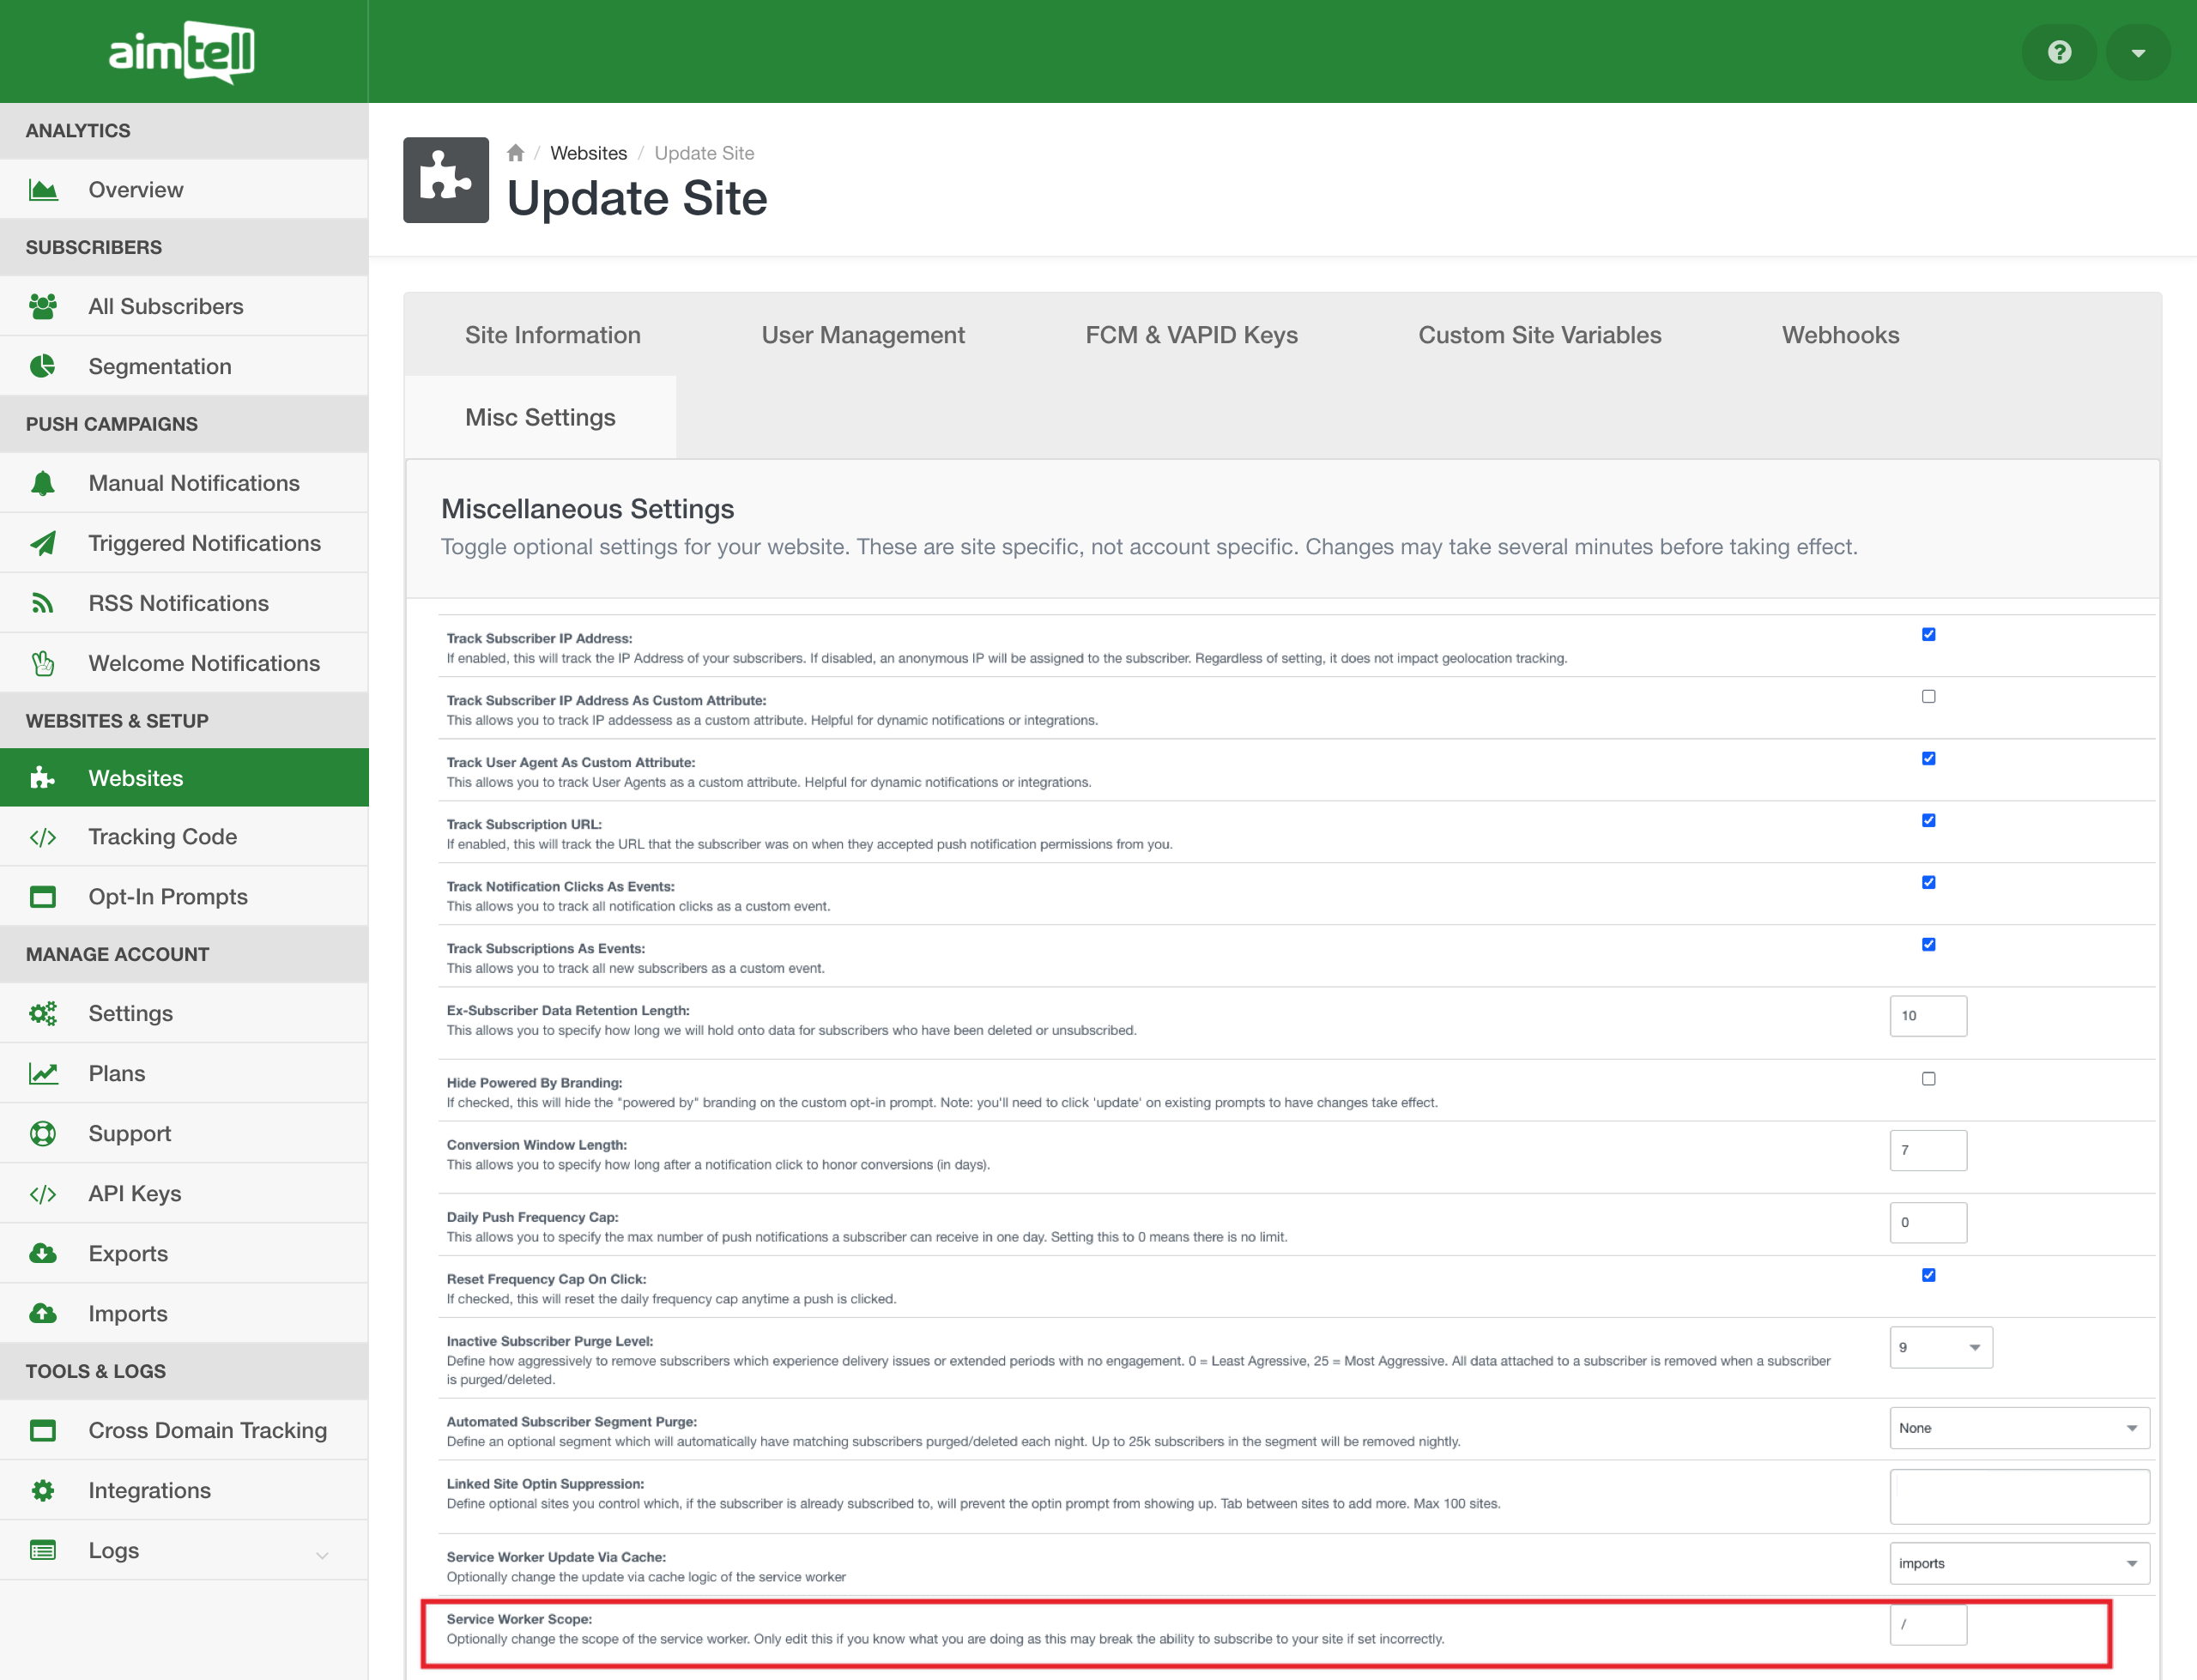Click the Triggered Notifications paper plane icon
This screenshot has width=2197, height=1680.
43,544
